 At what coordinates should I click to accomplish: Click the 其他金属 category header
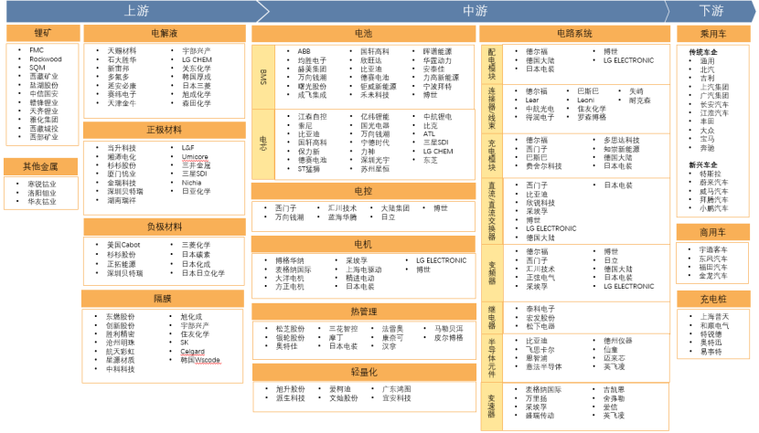click(40, 167)
